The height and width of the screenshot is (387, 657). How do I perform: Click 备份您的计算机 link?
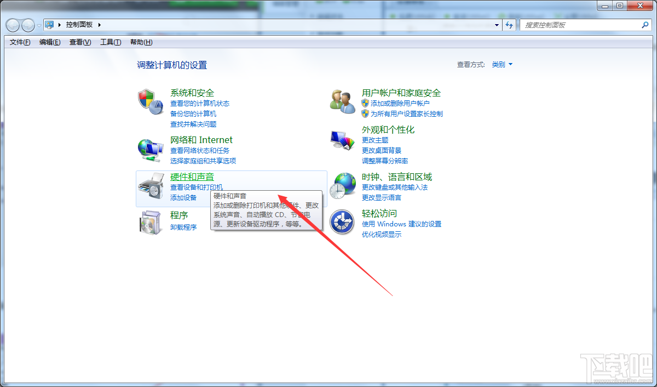coord(193,113)
